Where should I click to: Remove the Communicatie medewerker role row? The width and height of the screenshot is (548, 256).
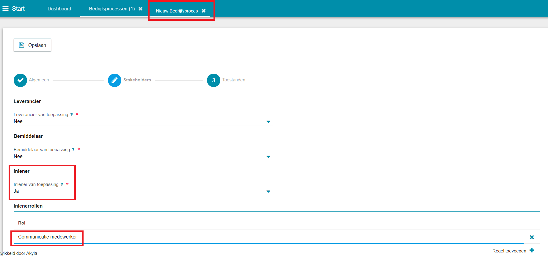coord(532,237)
